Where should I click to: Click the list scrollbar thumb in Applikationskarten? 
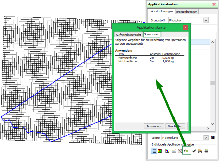[212, 83]
